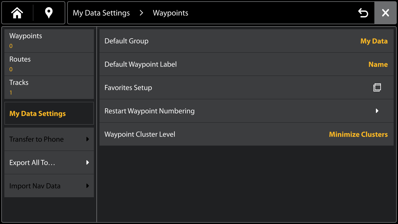
Task: Click My Data Settings in the breadcrumb
Action: (x=101, y=13)
